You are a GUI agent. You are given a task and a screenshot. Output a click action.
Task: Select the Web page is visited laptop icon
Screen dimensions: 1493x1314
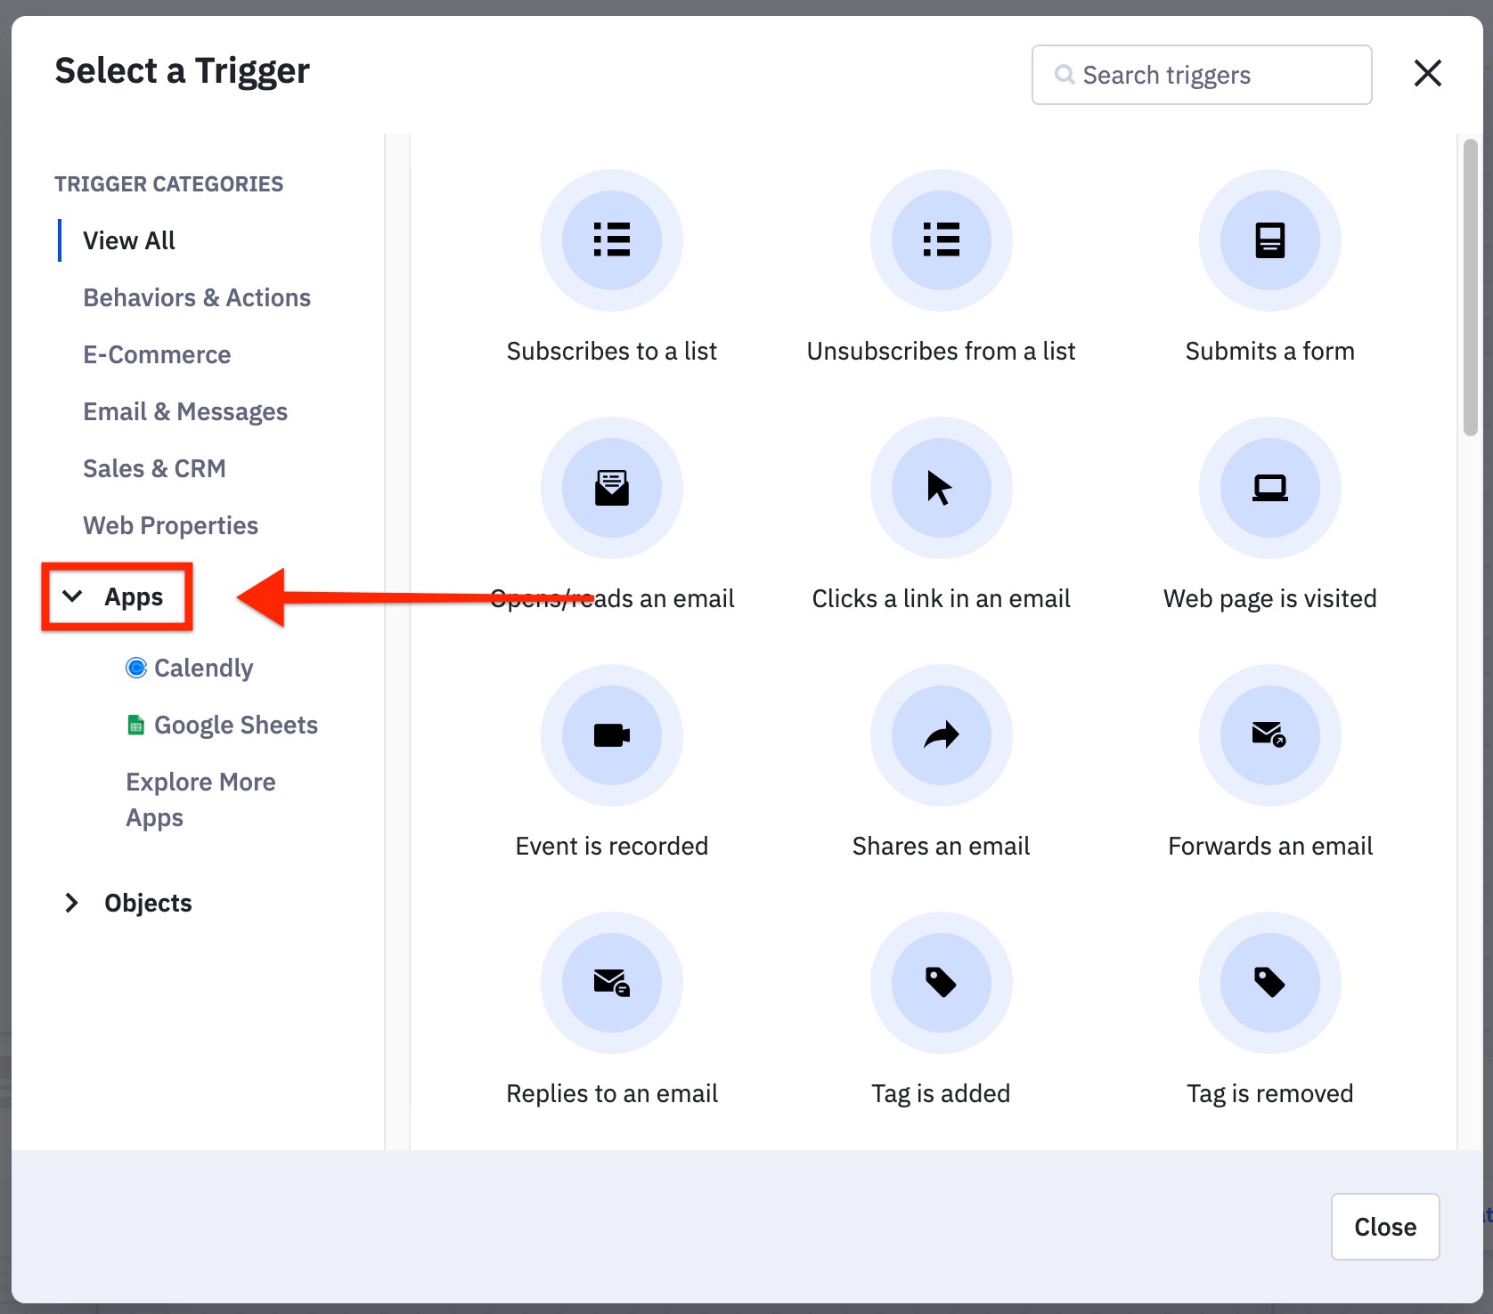(1269, 488)
